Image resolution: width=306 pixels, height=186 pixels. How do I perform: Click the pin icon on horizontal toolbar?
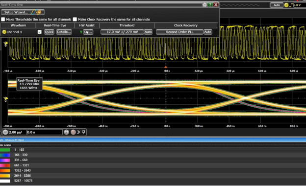click(x=83, y=132)
